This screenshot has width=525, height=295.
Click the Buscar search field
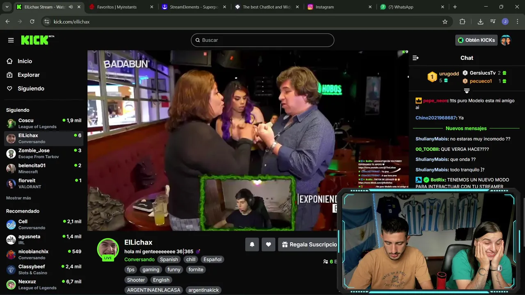262,40
